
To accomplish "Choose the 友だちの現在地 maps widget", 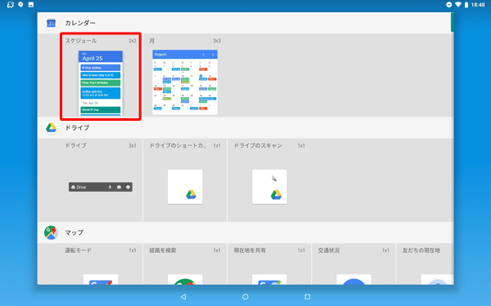I will [x=437, y=279].
